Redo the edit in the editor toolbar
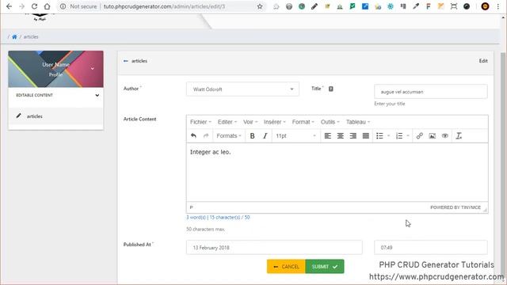507x285 pixels. pos(206,136)
